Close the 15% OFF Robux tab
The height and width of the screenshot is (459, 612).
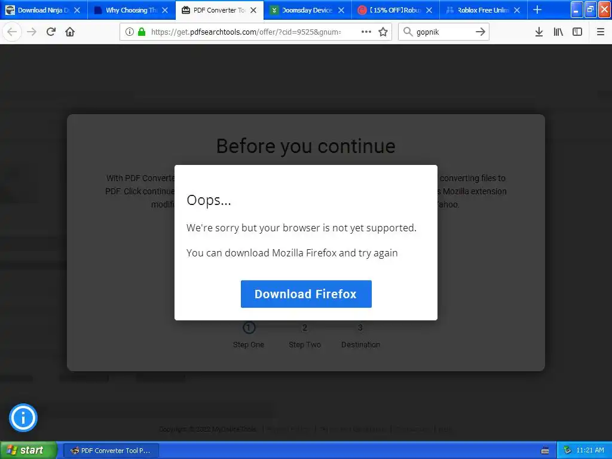(x=429, y=10)
